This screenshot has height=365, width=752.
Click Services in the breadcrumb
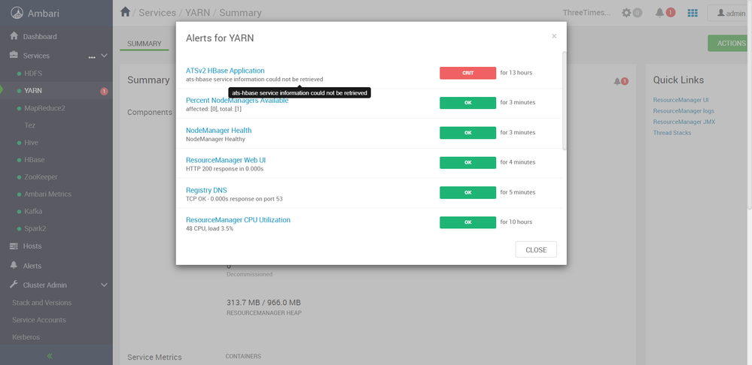pos(156,13)
